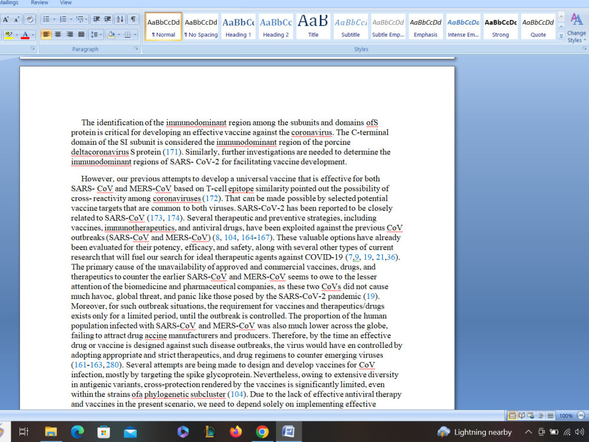Image resolution: width=589 pixels, height=442 pixels.
Task: Decrease the paragraph indent
Action: pos(97,19)
